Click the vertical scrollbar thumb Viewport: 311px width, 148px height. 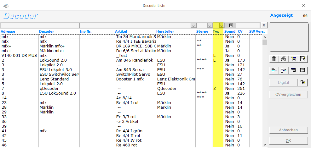click(265, 42)
